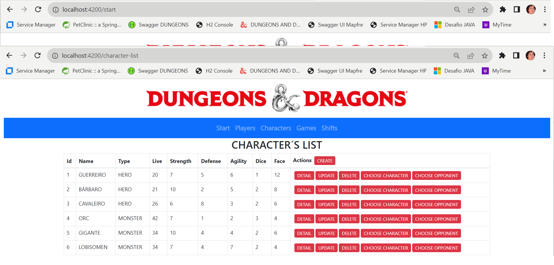Screen dimensions: 554x265
Task: Click CHOOSE CHARACTER for BÁRBARO
Action: 386,190
